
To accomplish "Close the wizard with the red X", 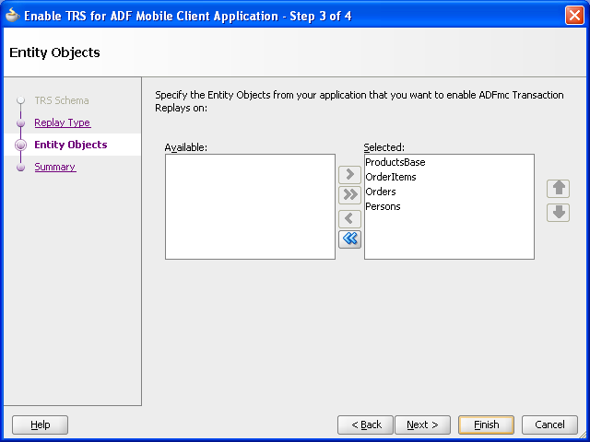I will 574,16.
